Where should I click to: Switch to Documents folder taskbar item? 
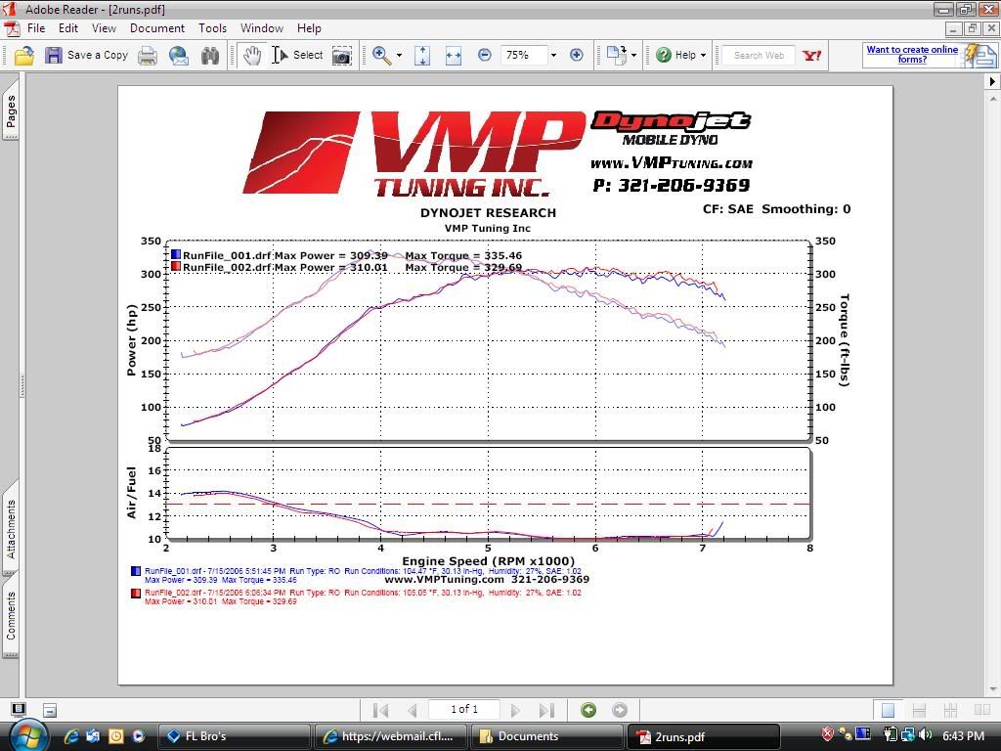tap(547, 736)
